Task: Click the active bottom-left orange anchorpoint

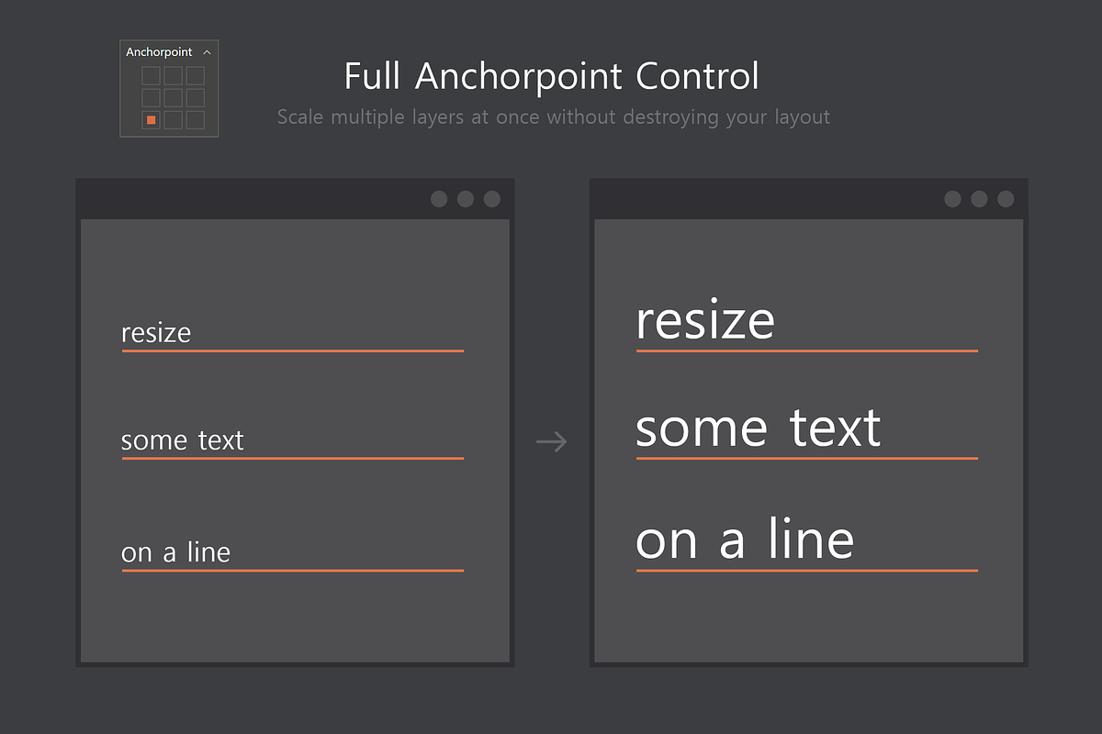Action: coord(150,120)
